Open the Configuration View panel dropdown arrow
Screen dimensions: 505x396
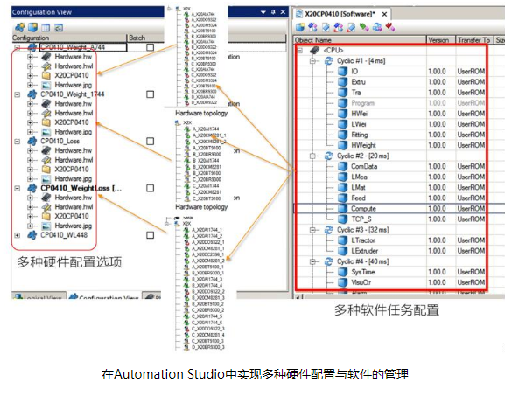coord(263,12)
